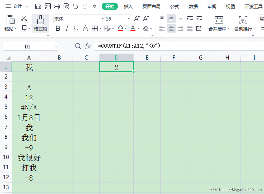264x194 pixels.
Task: Click the Print icon
Action: point(57,6)
